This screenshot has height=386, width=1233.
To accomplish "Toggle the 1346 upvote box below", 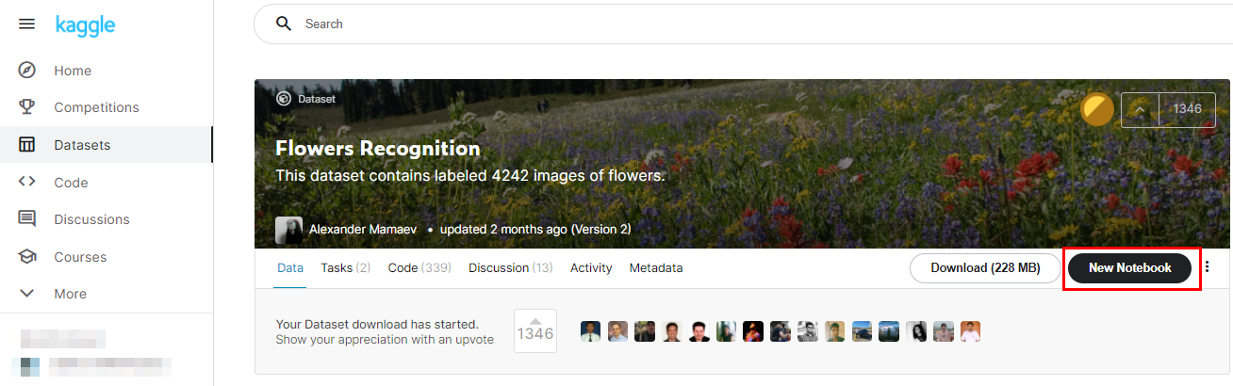I will [x=535, y=331].
